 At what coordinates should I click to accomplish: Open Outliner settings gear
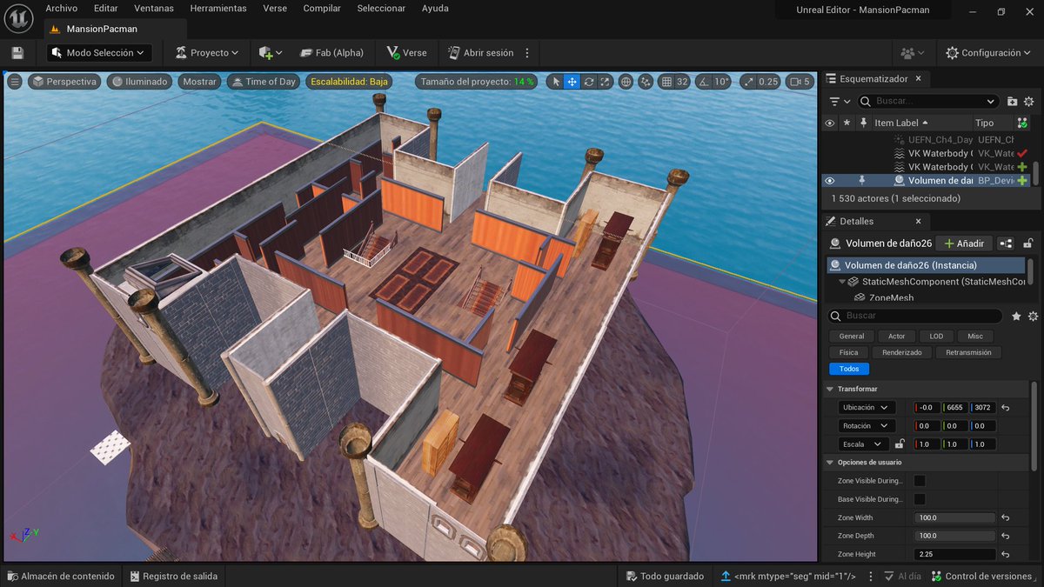pos(1029,102)
